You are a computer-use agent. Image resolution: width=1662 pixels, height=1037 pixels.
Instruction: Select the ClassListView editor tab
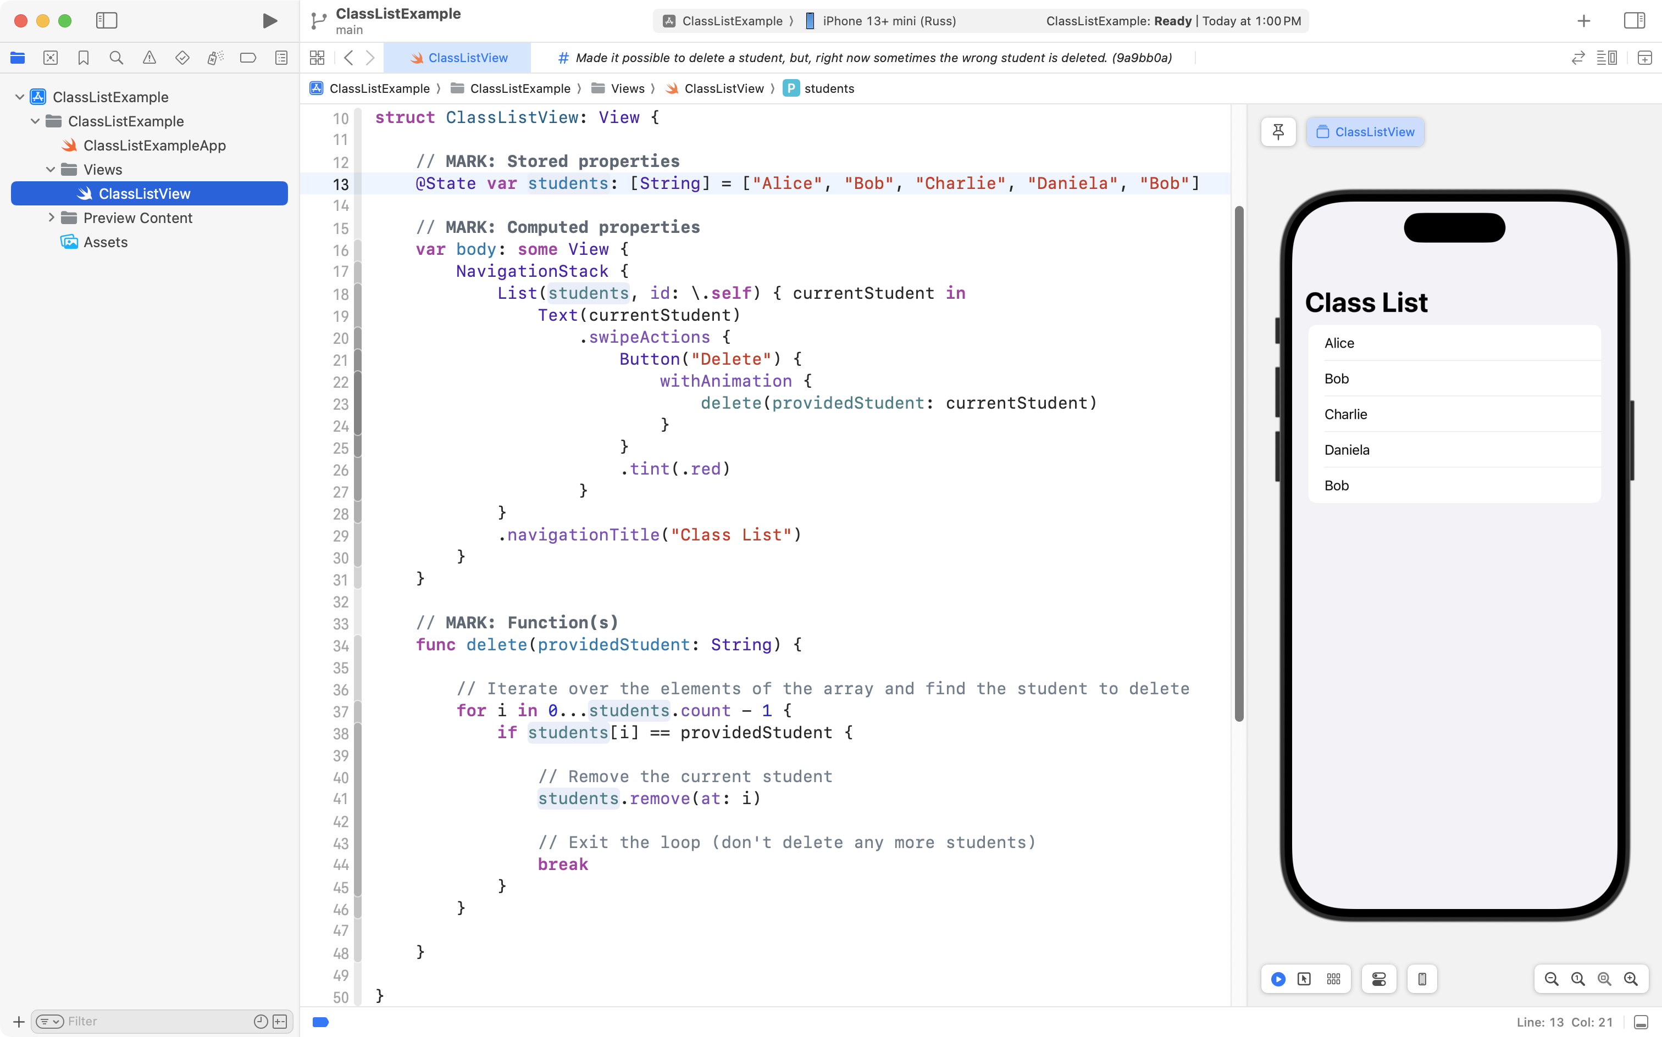(458, 58)
